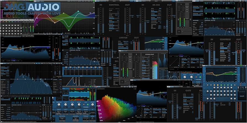Select channel 2 header in the center mixer
The height and width of the screenshot is (123, 247).
tap(136, 54)
